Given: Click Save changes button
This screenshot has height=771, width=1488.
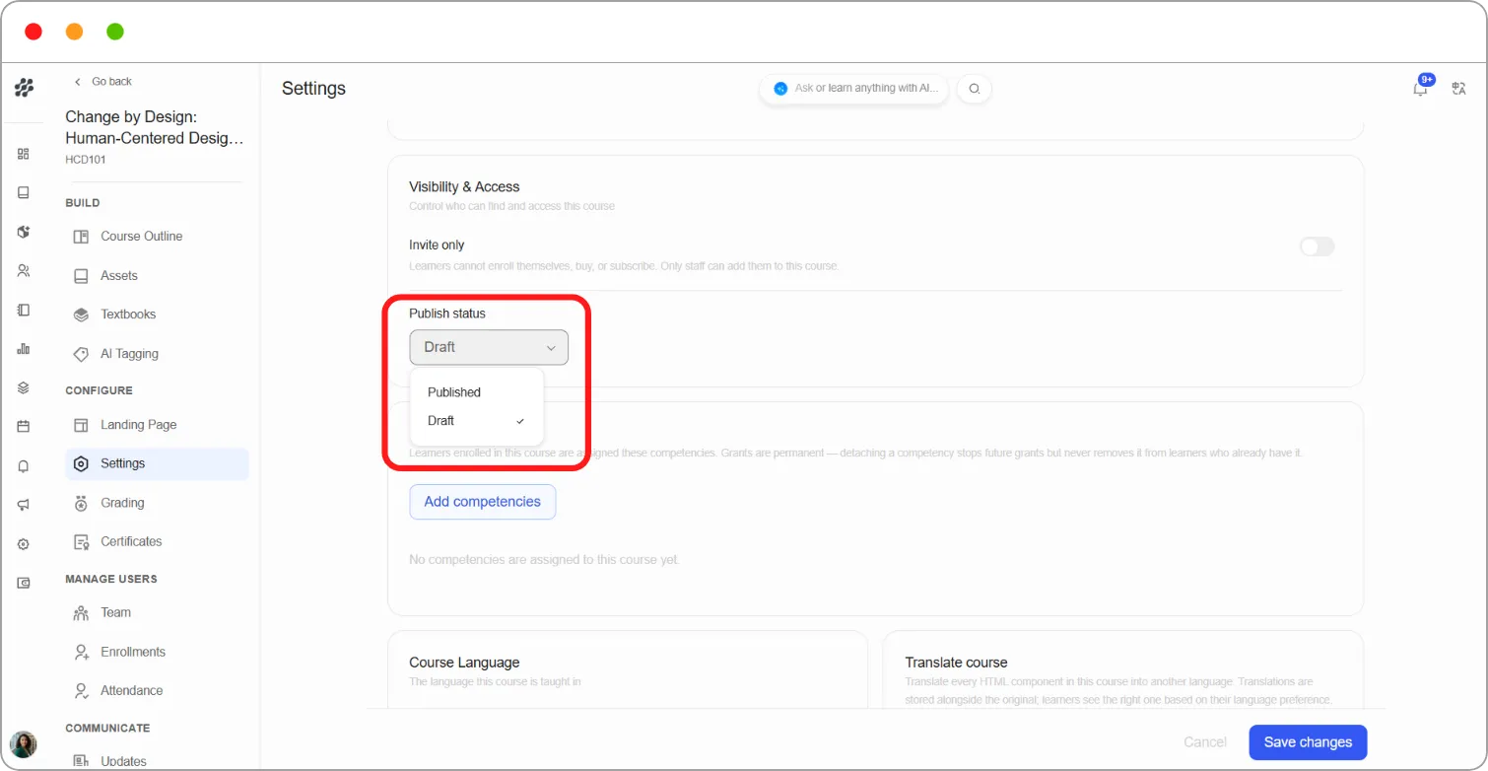Looking at the screenshot, I should coord(1308,742).
